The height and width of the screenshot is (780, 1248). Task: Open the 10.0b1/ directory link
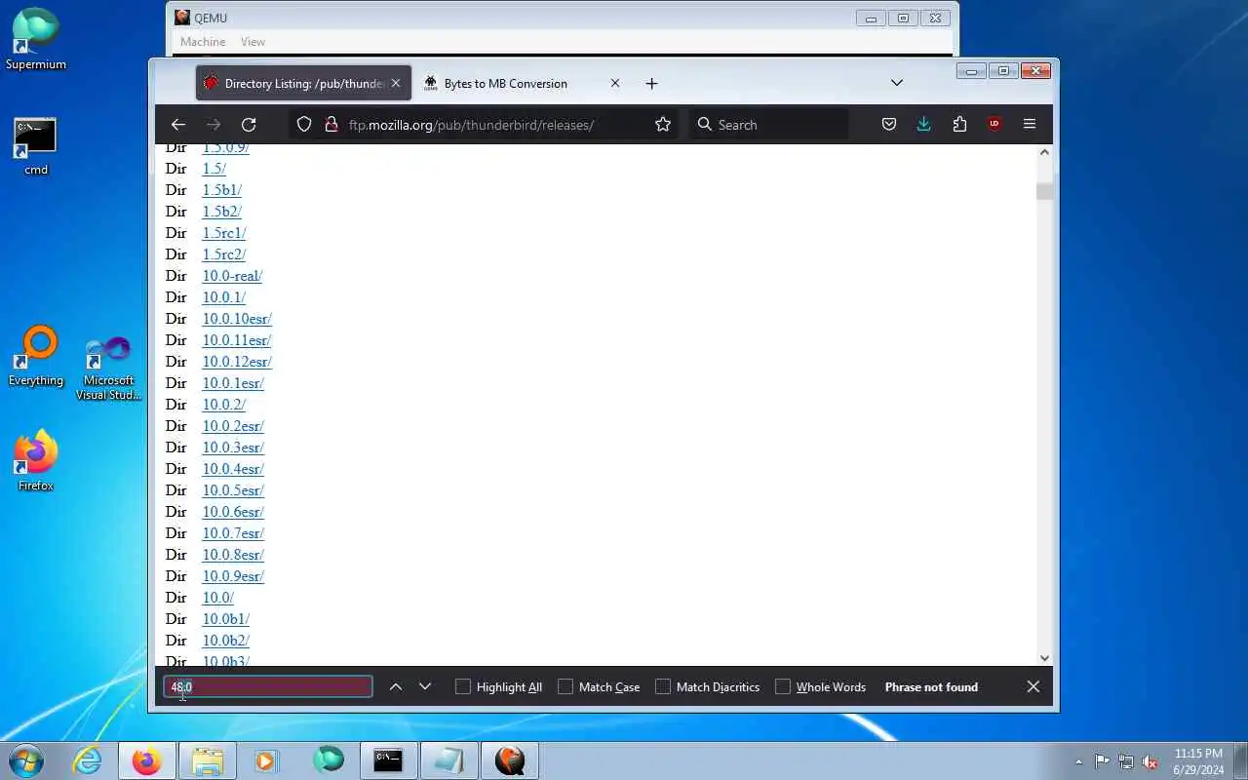tap(226, 619)
